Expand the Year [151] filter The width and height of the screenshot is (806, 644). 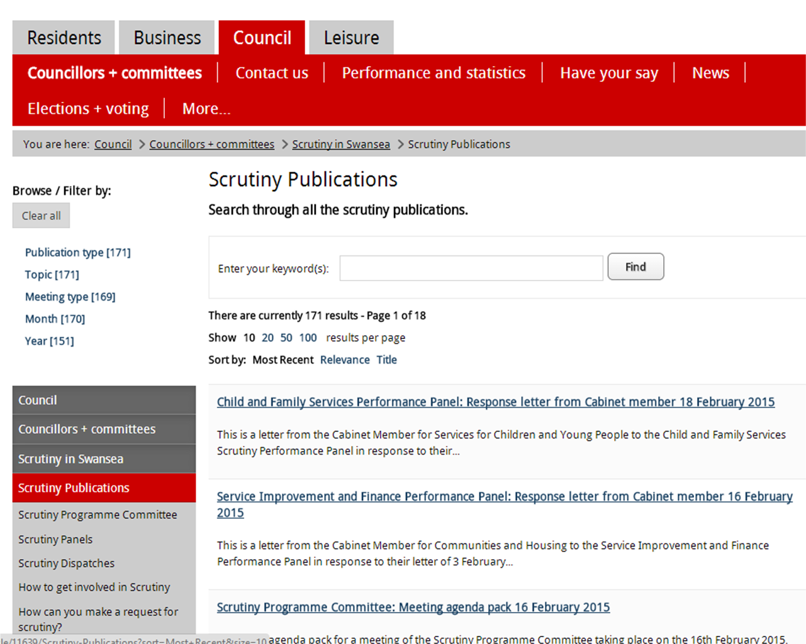click(49, 340)
